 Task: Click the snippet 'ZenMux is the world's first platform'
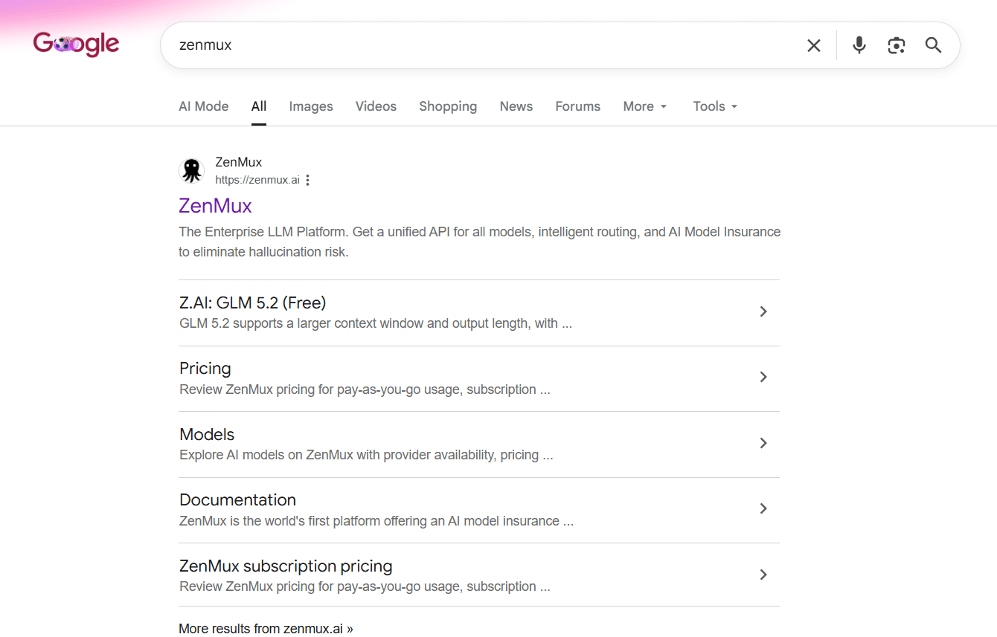pyautogui.click(x=376, y=521)
